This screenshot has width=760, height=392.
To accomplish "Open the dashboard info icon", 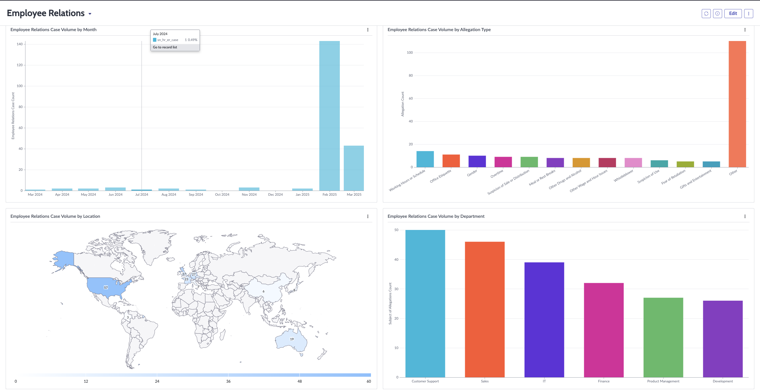I will tap(717, 14).
